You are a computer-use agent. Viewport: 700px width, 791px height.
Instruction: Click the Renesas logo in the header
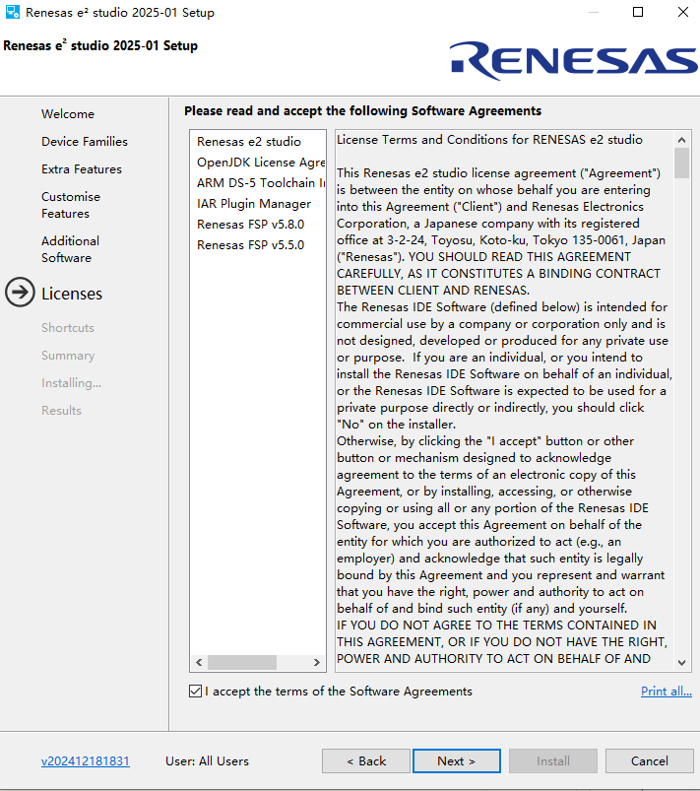click(573, 60)
